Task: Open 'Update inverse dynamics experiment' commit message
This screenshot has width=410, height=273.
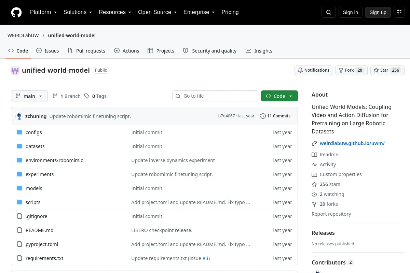Action: (173, 160)
